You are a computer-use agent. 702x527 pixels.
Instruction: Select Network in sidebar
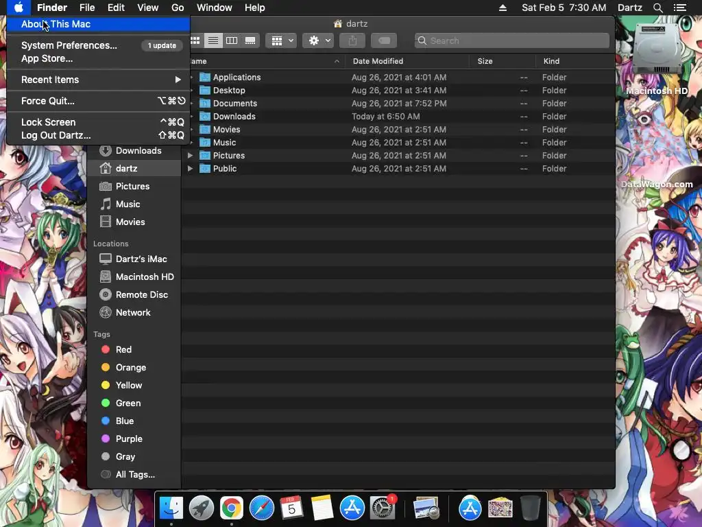[x=134, y=313]
